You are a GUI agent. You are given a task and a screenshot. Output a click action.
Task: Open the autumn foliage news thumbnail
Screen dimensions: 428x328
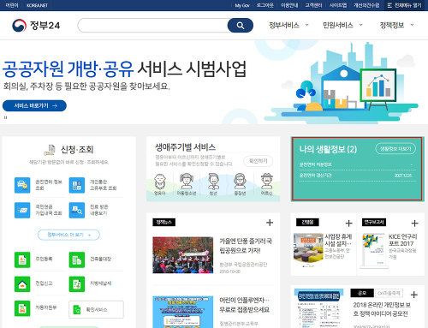pyautogui.click(x=183, y=255)
